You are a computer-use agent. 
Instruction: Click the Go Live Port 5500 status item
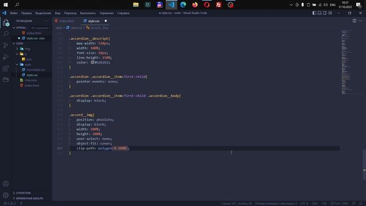tap(339, 204)
